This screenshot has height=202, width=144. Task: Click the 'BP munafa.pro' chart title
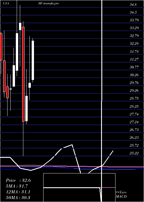(49, 3)
